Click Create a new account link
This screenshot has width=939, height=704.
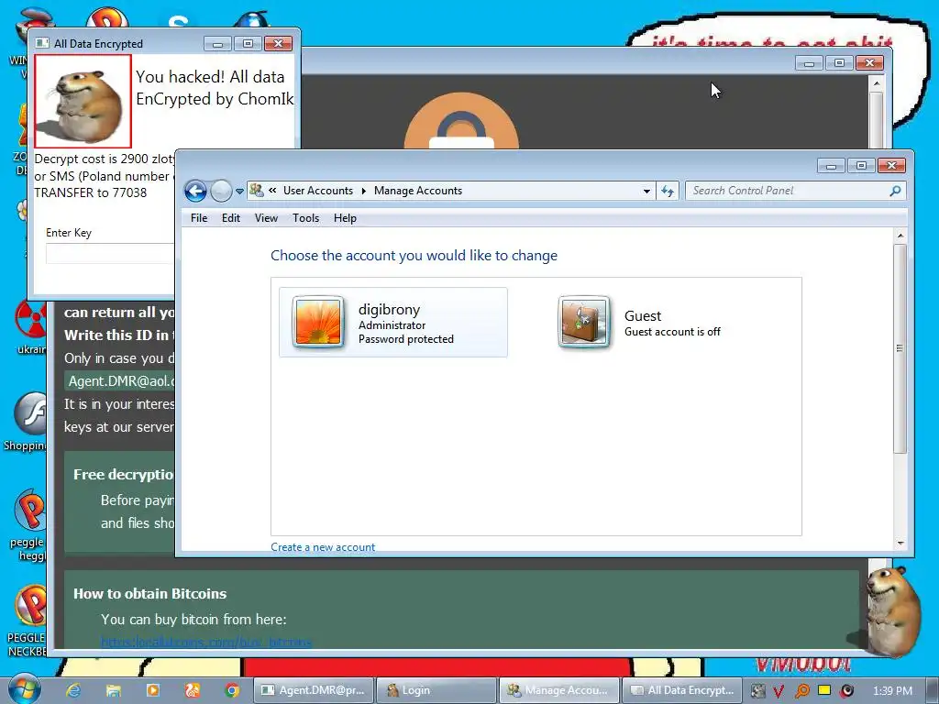coord(323,546)
